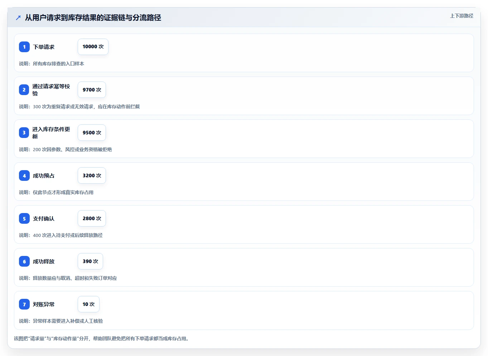Click the 10 次 value pill
Screen dimensions: 488x356
pos(88,304)
